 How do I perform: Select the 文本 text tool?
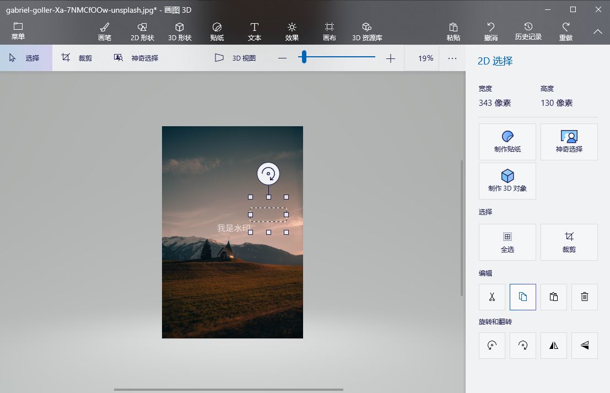coord(255,31)
